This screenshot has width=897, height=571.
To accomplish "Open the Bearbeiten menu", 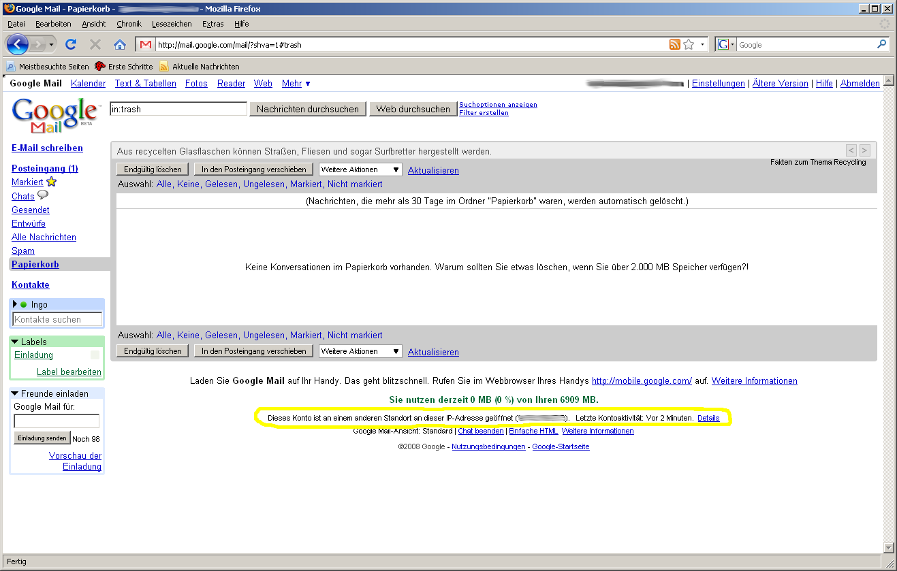I will (53, 24).
